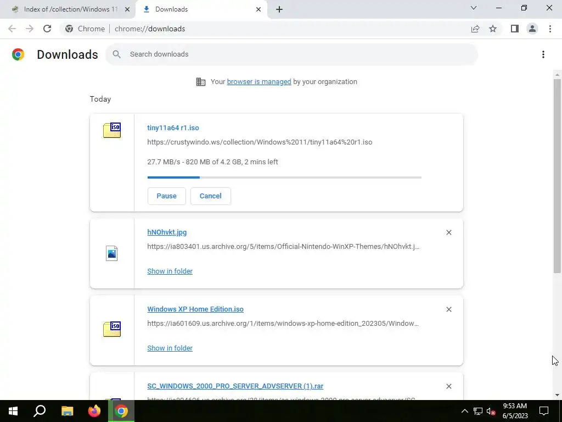The image size is (562, 422).
Task: Open the taskbar clock showing 9:53 AM
Action: point(515,411)
